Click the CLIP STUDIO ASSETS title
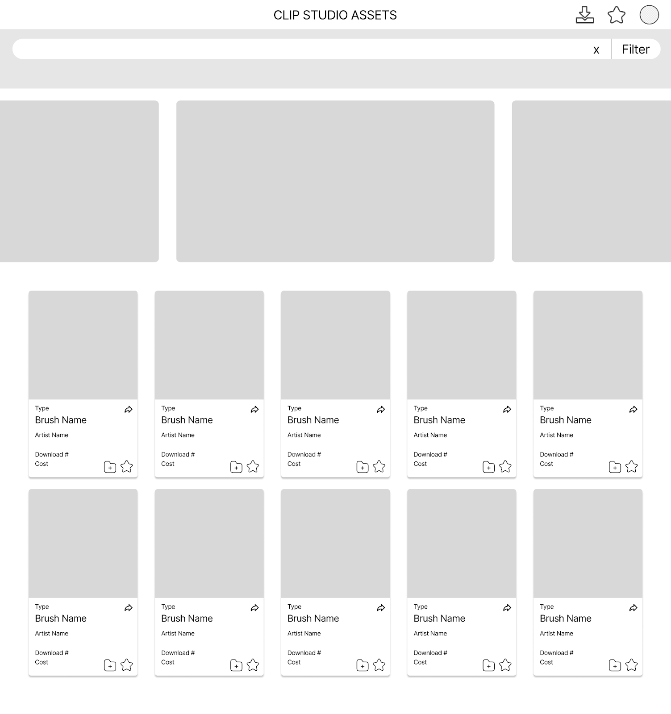This screenshot has height=714, width=671. pos(335,15)
